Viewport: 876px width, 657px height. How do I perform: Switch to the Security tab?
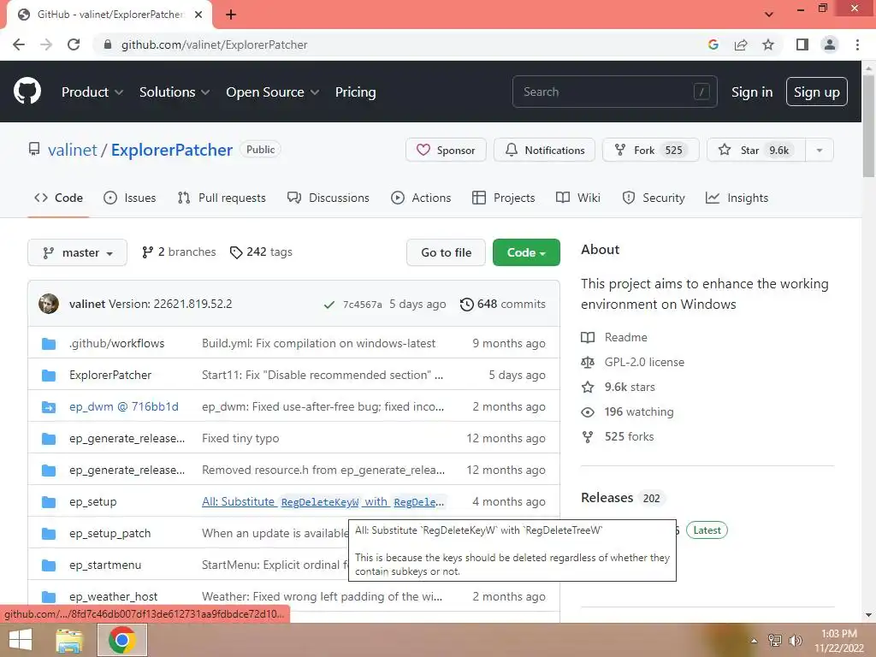653,198
